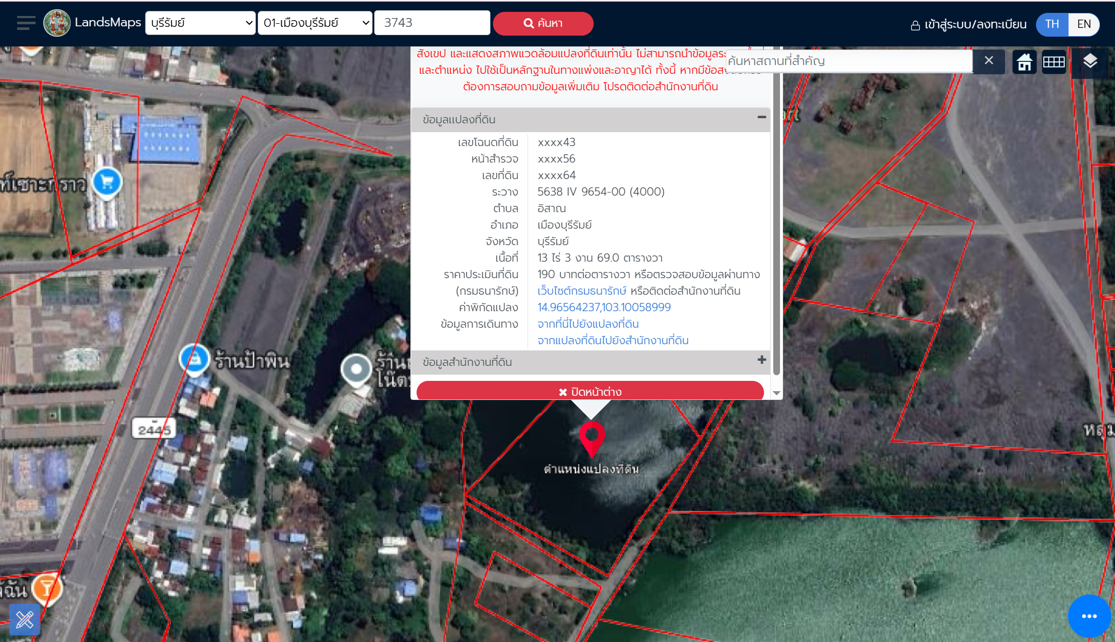Switch language to TH
Viewport: 1115px width, 642px height.
coord(1052,24)
